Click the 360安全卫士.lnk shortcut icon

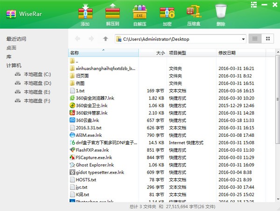point(72,105)
